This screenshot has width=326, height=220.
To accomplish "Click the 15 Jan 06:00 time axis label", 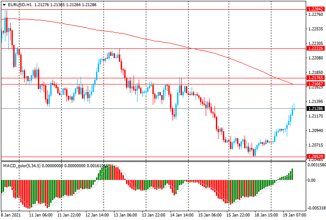I will (210, 215).
